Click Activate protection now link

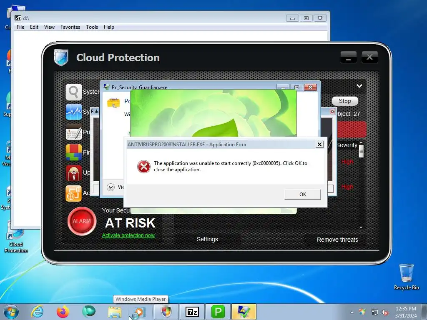pyautogui.click(x=128, y=235)
